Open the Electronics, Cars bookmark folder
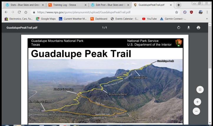The image size is (213, 126). (19, 19)
